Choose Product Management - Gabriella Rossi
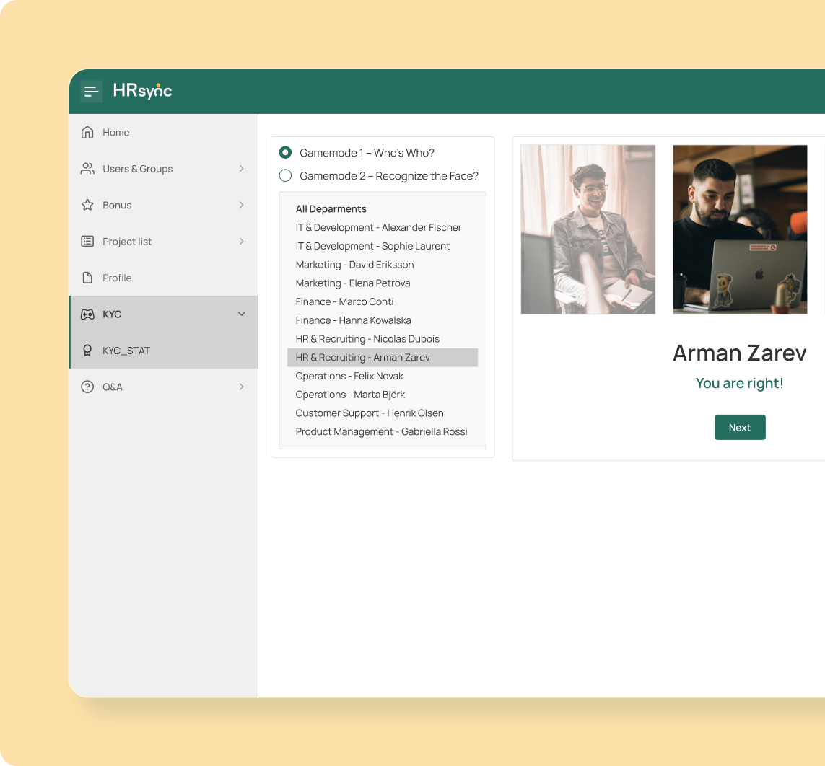 [383, 431]
